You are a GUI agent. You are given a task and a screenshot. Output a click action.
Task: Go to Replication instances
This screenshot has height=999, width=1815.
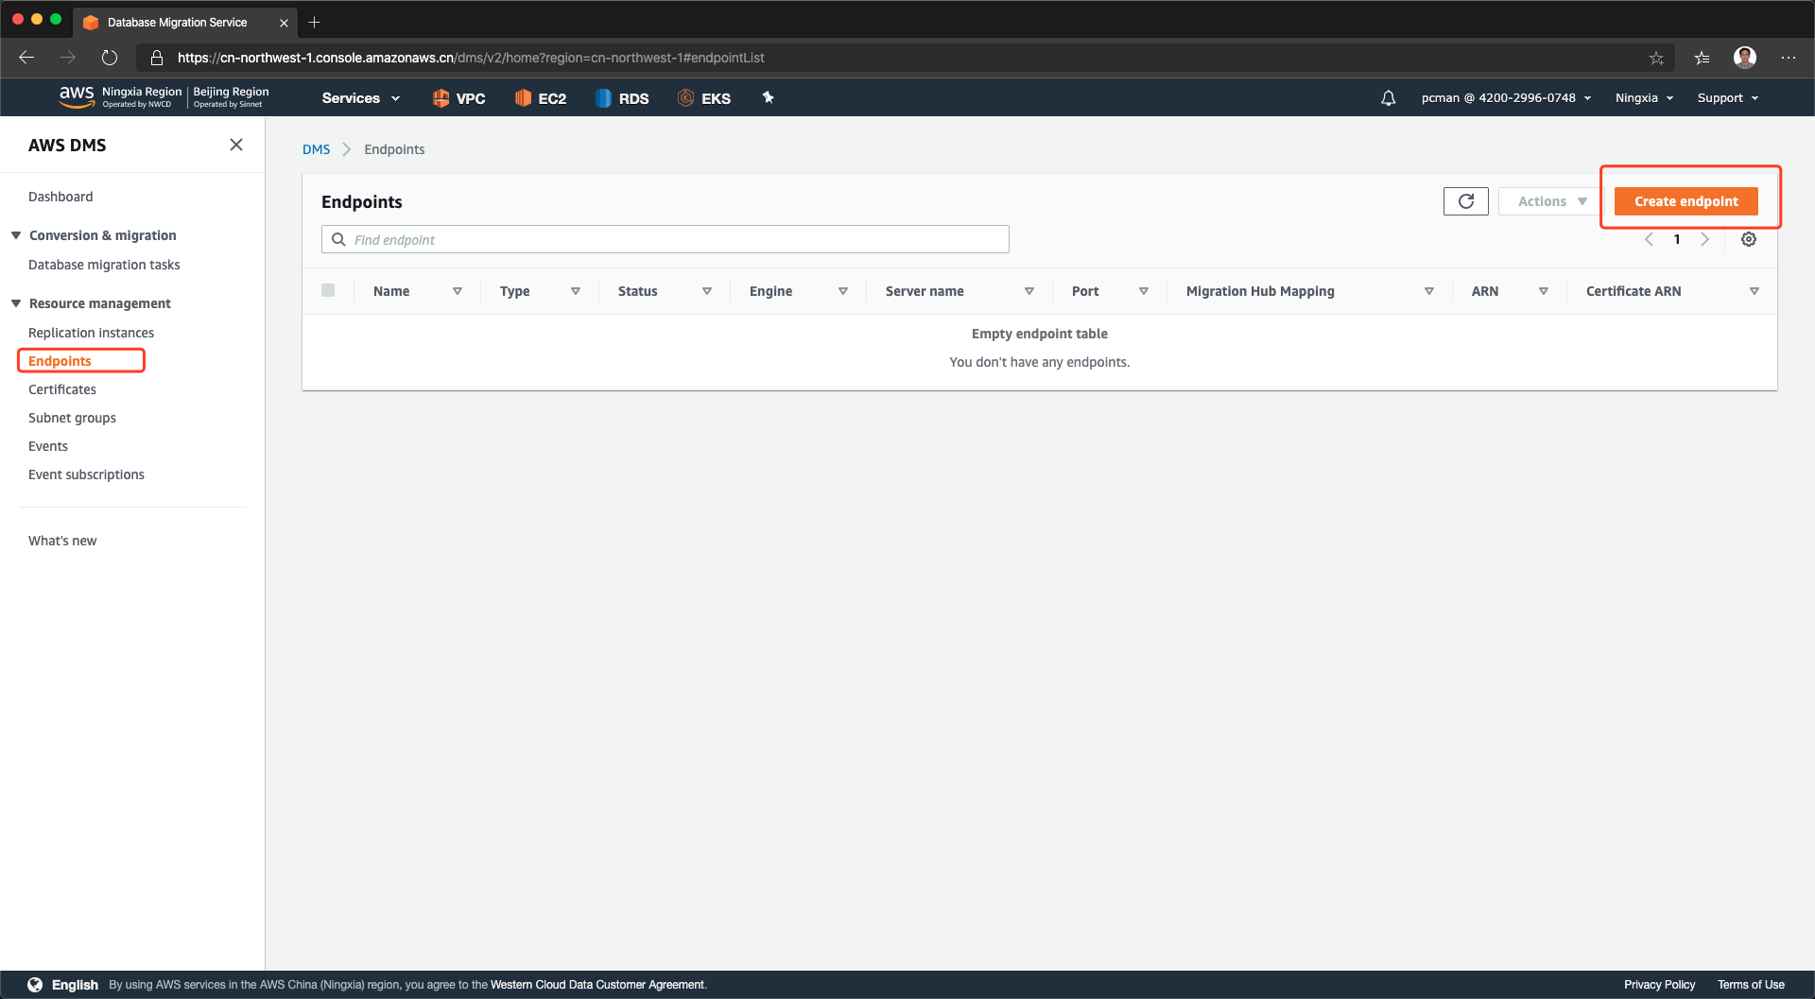pos(91,333)
